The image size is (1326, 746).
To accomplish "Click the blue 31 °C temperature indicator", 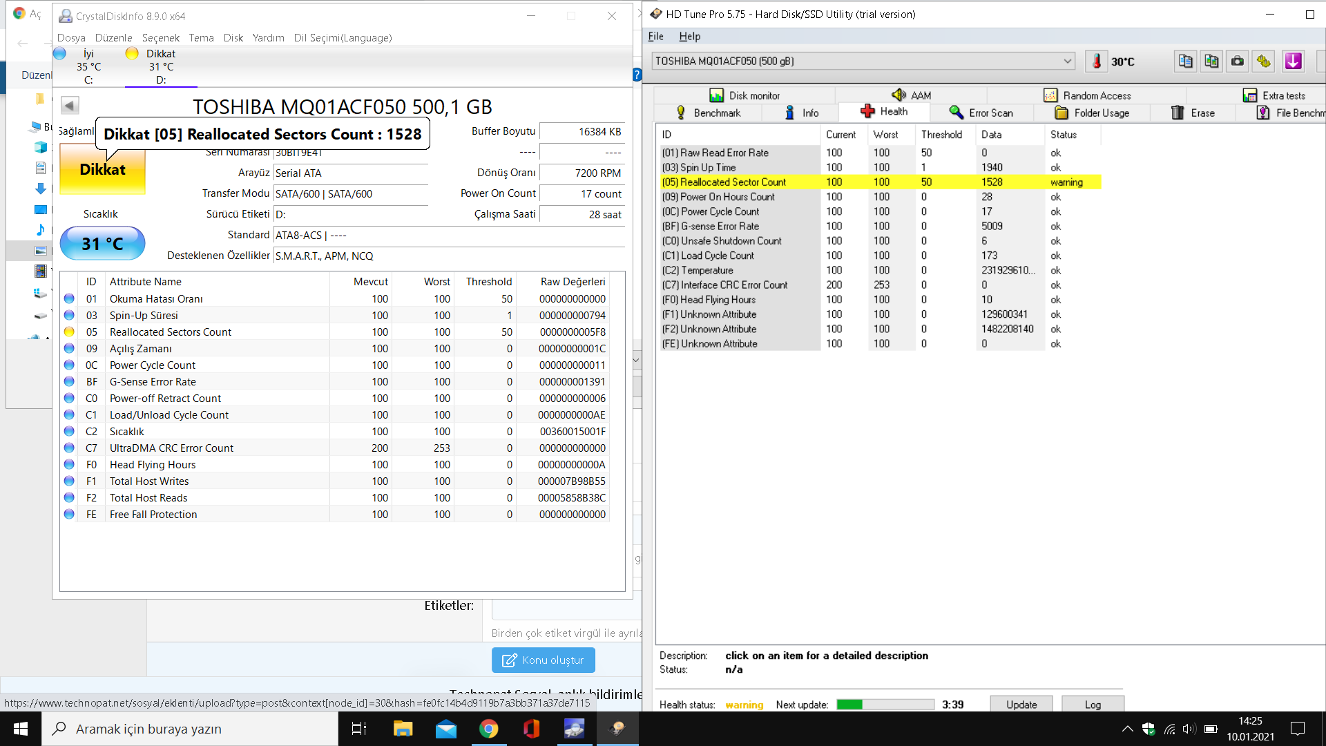I will tap(102, 243).
